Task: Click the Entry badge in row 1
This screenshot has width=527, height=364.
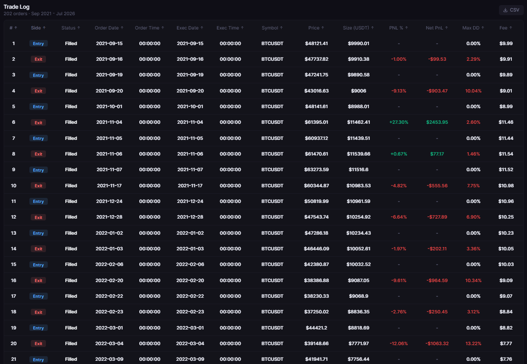Action: click(x=38, y=44)
